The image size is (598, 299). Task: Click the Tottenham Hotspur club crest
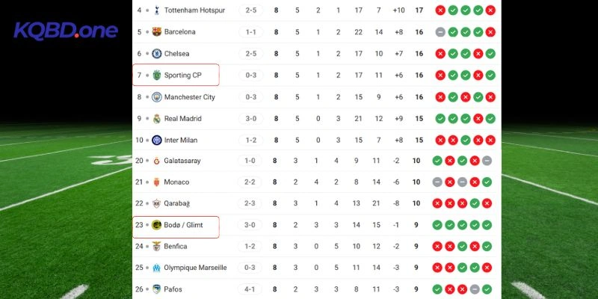tap(157, 10)
